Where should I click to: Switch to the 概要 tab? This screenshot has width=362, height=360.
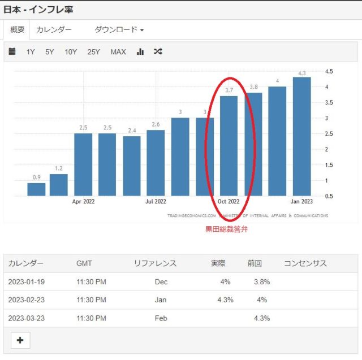tap(18, 29)
